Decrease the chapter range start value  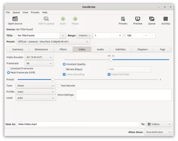114,35
